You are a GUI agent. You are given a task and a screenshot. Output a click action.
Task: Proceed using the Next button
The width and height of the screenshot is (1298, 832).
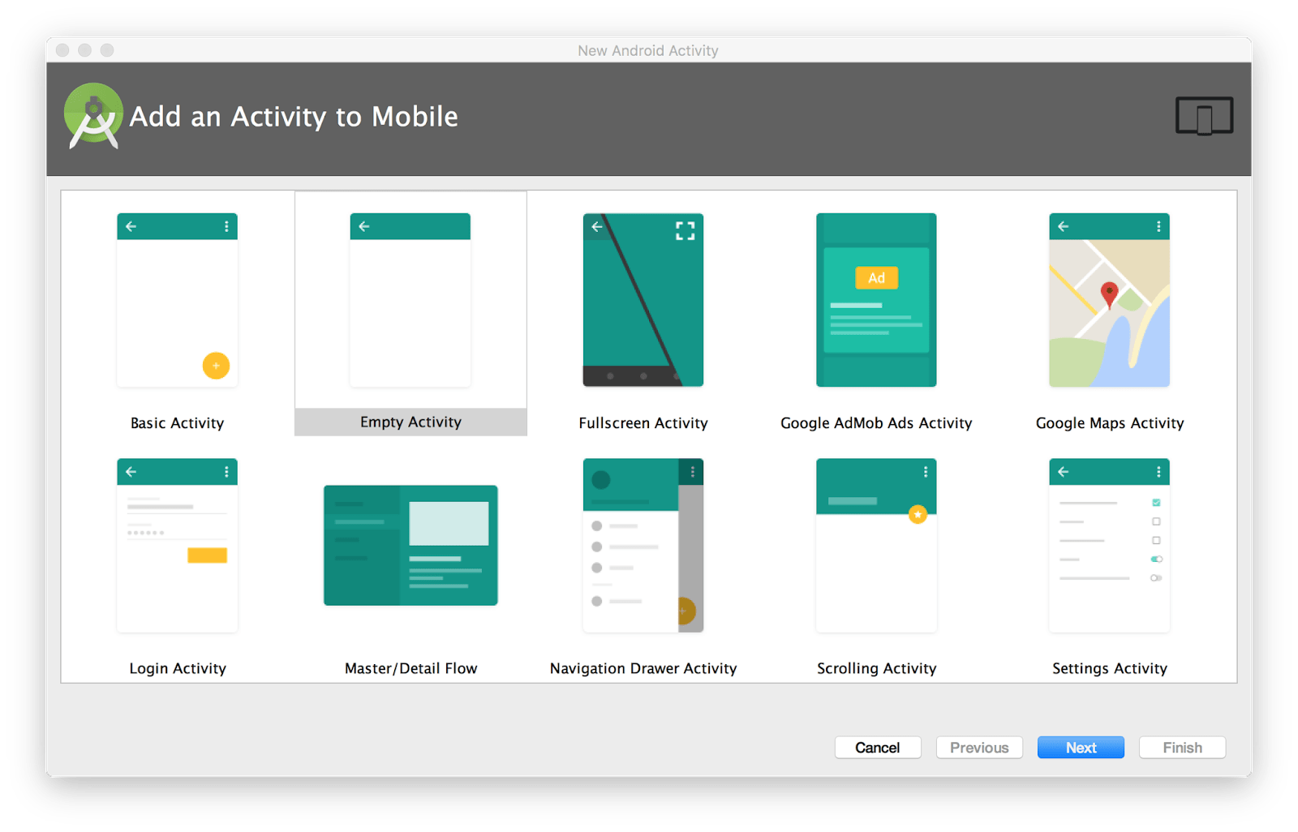[1081, 747]
